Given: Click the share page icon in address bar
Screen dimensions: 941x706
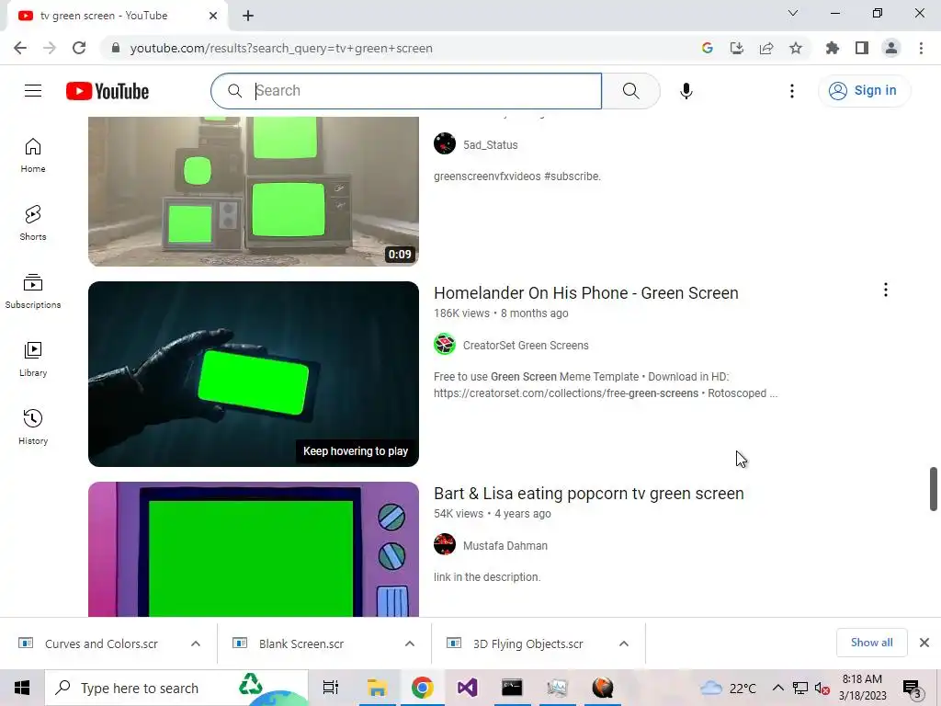Looking at the screenshot, I should pyautogui.click(x=766, y=48).
